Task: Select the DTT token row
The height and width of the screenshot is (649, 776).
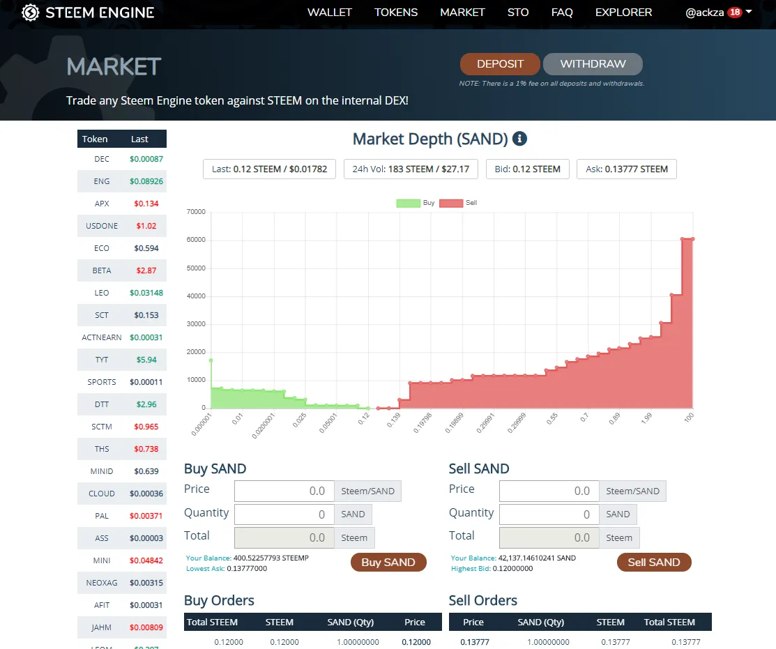Action: (122, 404)
